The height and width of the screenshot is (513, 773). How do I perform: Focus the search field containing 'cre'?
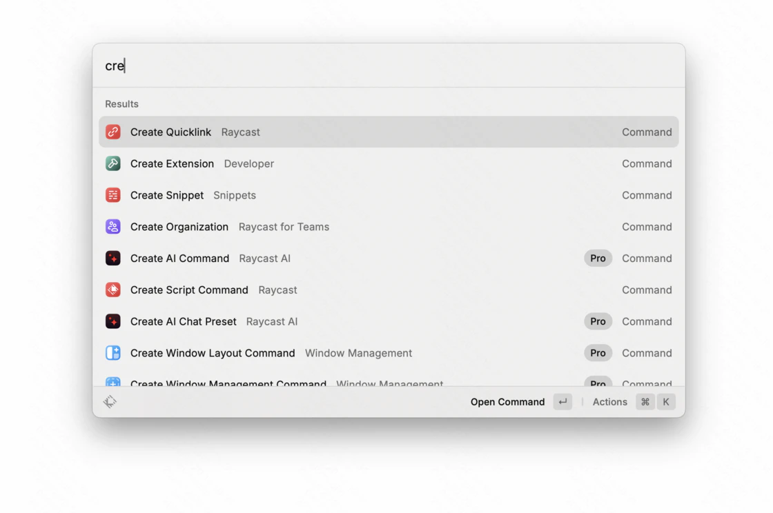point(389,66)
